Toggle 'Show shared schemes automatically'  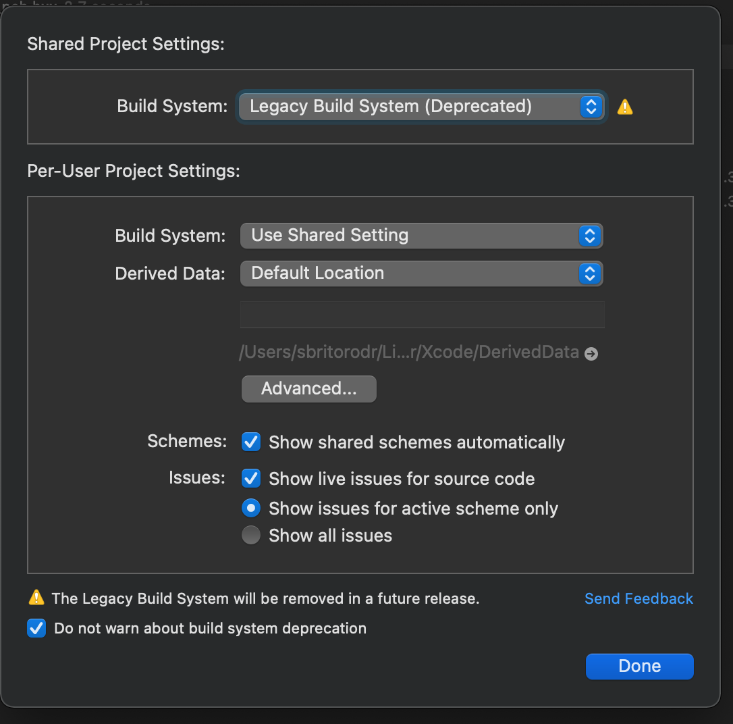(250, 442)
